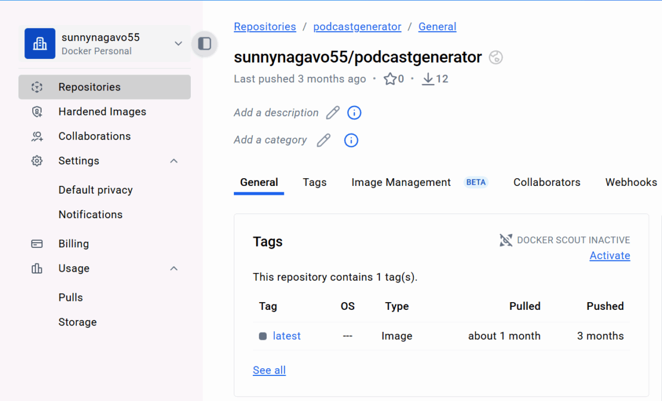Switch to the Tags tab
662x401 pixels.
click(x=314, y=182)
